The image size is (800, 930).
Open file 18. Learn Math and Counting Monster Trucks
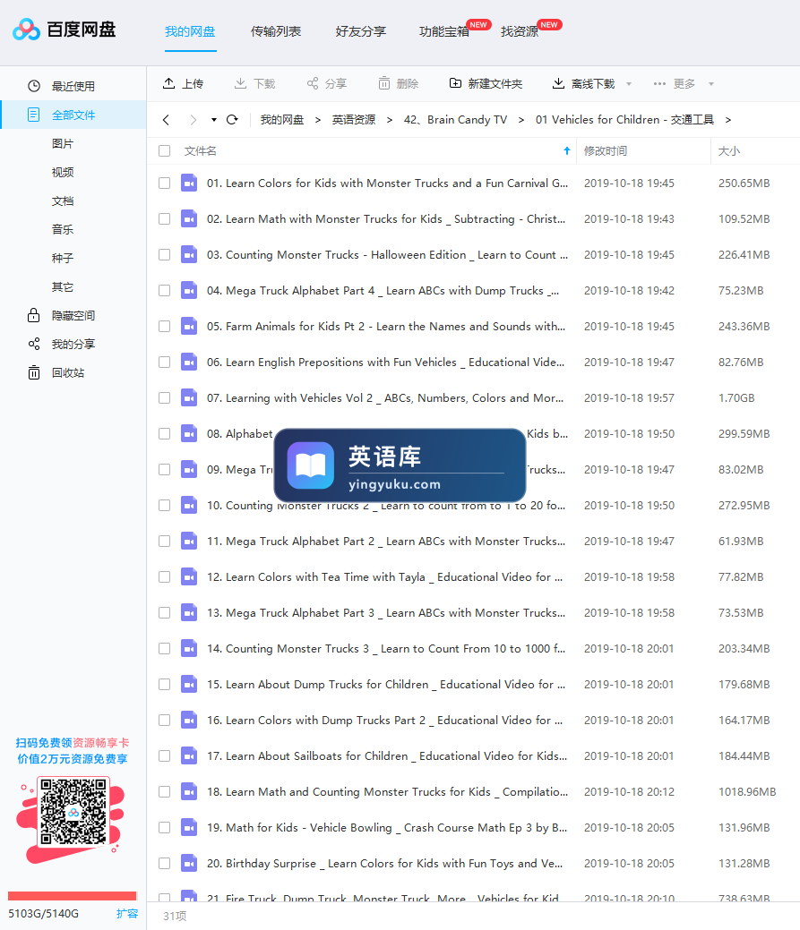point(388,792)
